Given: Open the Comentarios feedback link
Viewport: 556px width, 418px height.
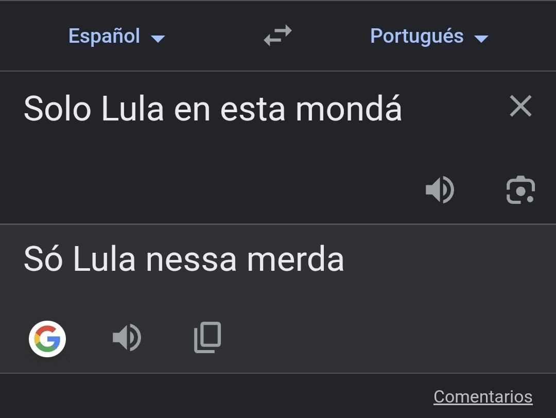Looking at the screenshot, I should pyautogui.click(x=482, y=396).
